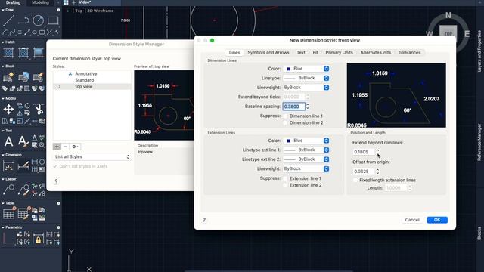The image size is (484, 272).
Task: Select the first Hatch pattern tool
Action: point(8,53)
